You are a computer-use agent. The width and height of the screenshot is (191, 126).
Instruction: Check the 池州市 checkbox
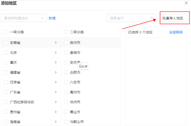[x=66, y=102]
